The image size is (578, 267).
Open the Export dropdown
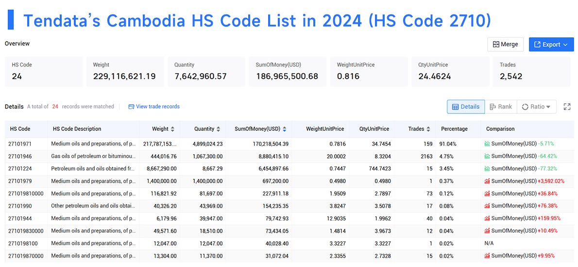point(551,45)
